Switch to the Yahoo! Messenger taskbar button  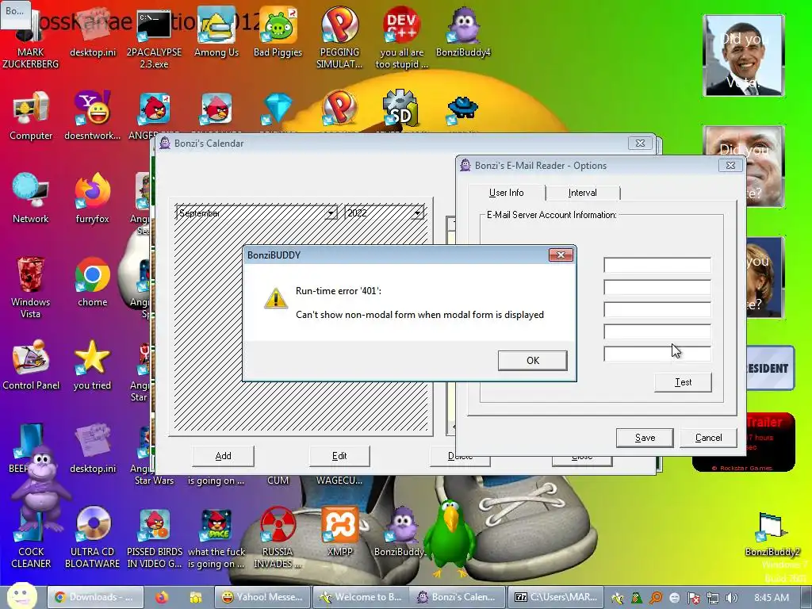pos(262,597)
